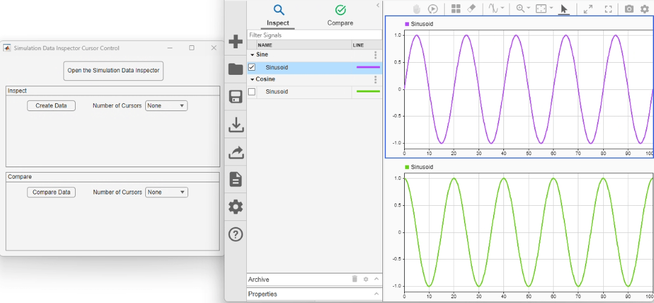Open Inspect Number of Cursors dropdown

pos(166,106)
